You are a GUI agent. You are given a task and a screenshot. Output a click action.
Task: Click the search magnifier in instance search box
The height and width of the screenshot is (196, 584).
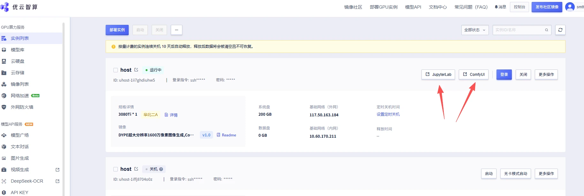pyautogui.click(x=547, y=30)
